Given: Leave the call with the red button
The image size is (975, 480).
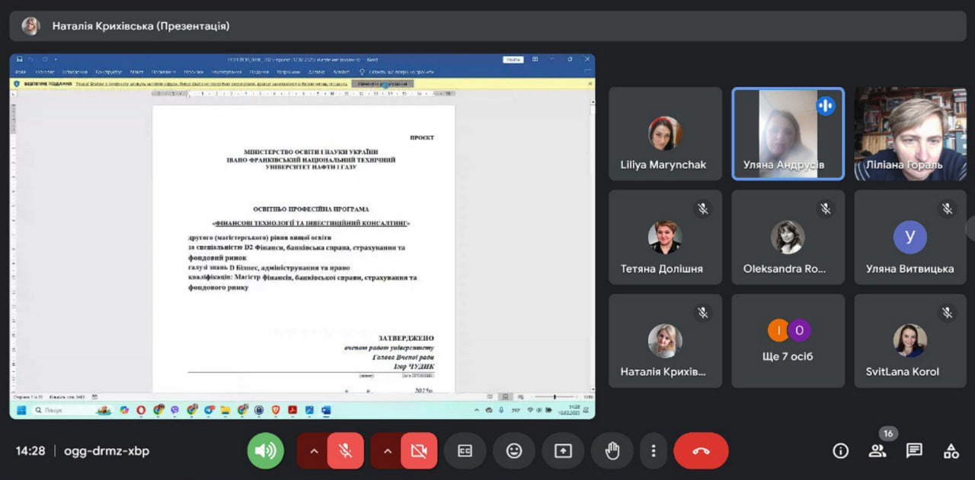Looking at the screenshot, I should click(x=701, y=451).
